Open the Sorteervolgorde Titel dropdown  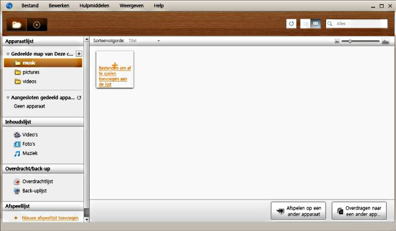coord(144,41)
